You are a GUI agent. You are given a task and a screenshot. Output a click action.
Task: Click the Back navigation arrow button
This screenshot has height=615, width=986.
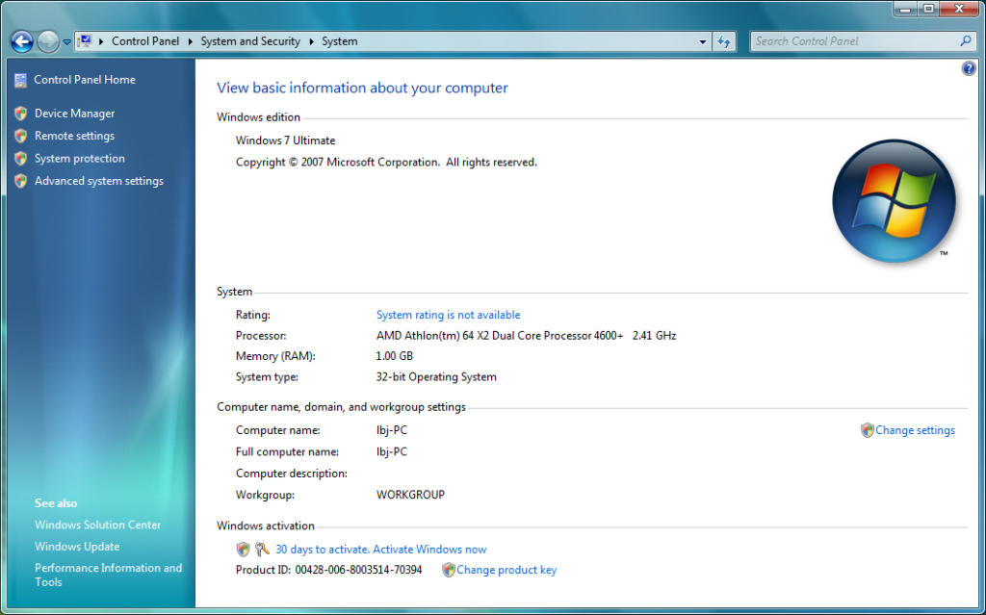[x=21, y=41]
